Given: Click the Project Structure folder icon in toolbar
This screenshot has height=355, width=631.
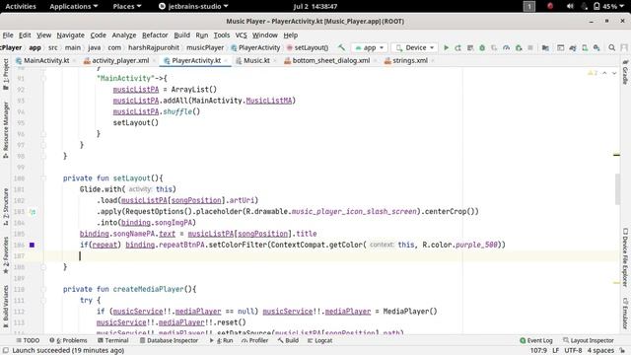Looking at the screenshot, I should coord(545,47).
